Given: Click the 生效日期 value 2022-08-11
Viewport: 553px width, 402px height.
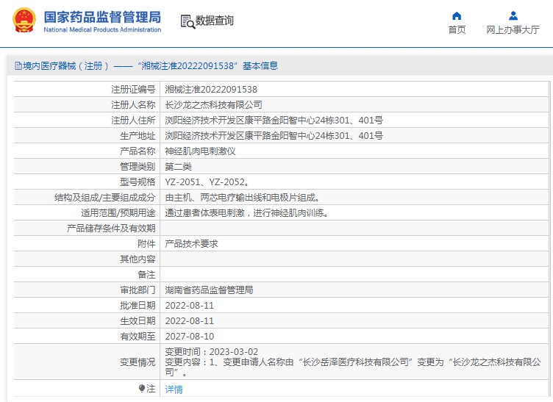Looking at the screenshot, I should click(x=190, y=321).
